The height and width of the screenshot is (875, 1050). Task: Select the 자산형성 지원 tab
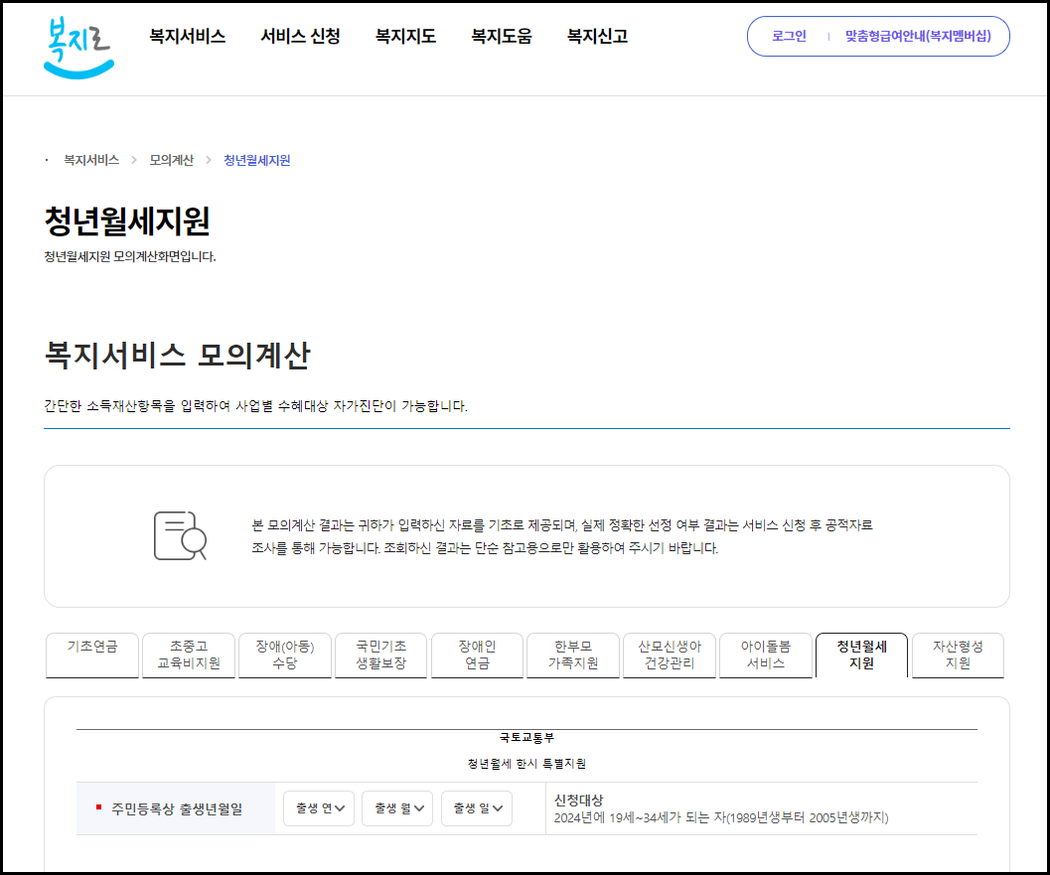958,655
